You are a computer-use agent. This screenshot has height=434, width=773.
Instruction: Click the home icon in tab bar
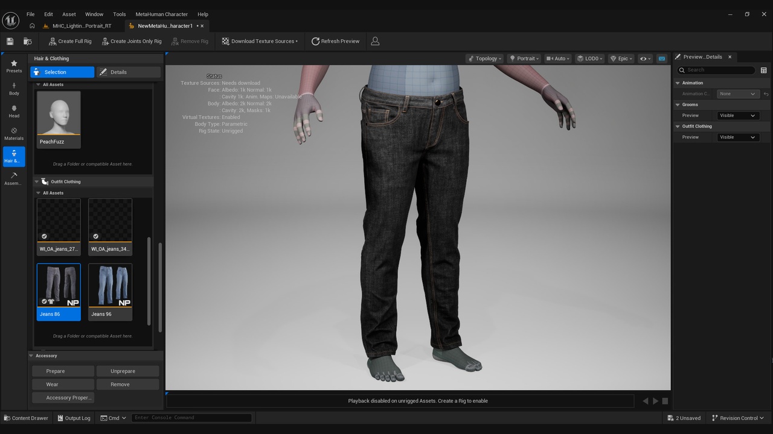[x=32, y=26]
